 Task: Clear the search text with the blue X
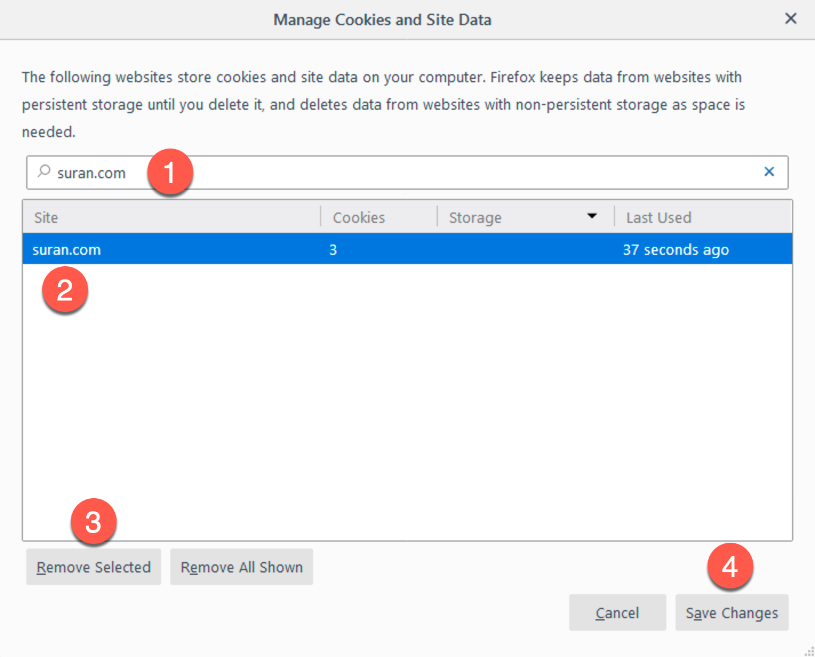(x=769, y=171)
